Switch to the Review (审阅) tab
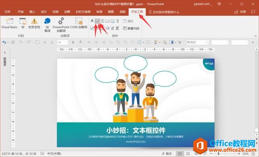Viewport: 259px width, 157px height. (x=99, y=12)
